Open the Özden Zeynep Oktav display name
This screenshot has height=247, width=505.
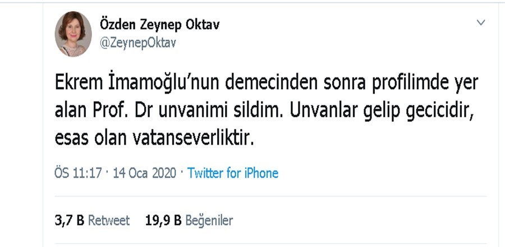click(x=160, y=25)
